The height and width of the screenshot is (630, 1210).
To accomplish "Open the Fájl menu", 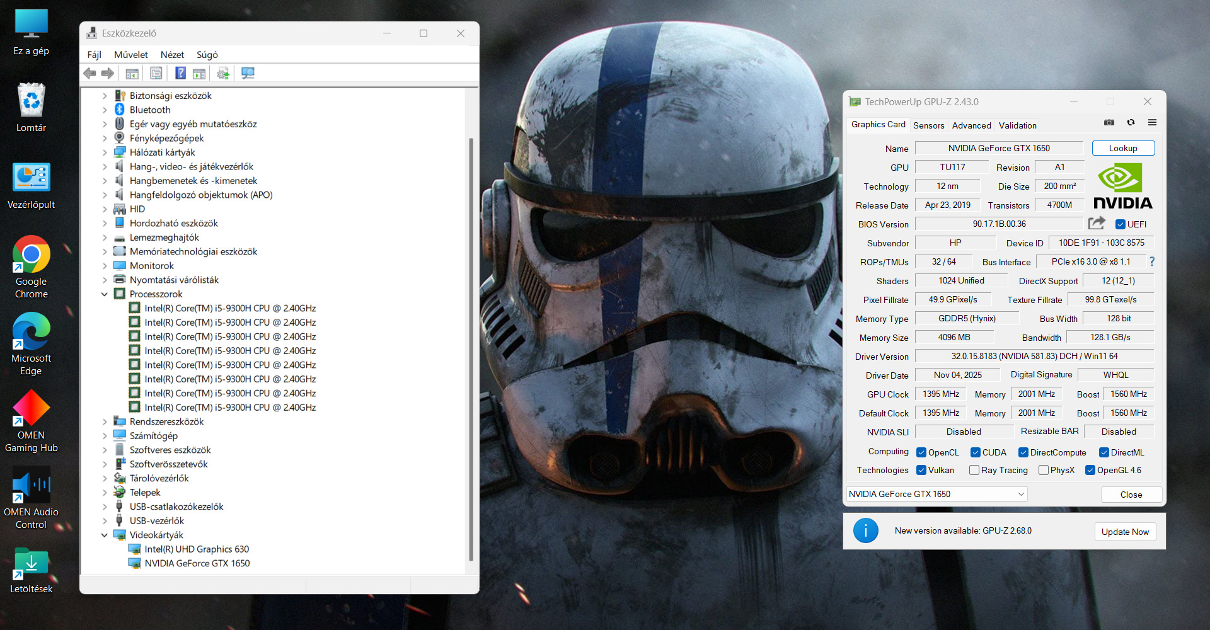I will click(95, 55).
